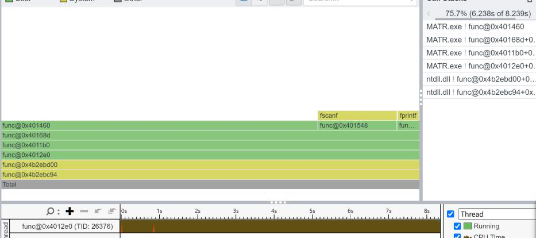Click the 4s mark on the timeline ruler
The width and height of the screenshot is (536, 238).
pos(274,212)
